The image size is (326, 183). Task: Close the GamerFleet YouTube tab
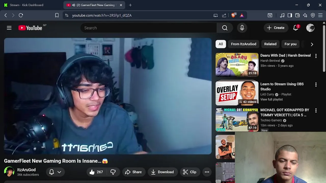(x=121, y=5)
